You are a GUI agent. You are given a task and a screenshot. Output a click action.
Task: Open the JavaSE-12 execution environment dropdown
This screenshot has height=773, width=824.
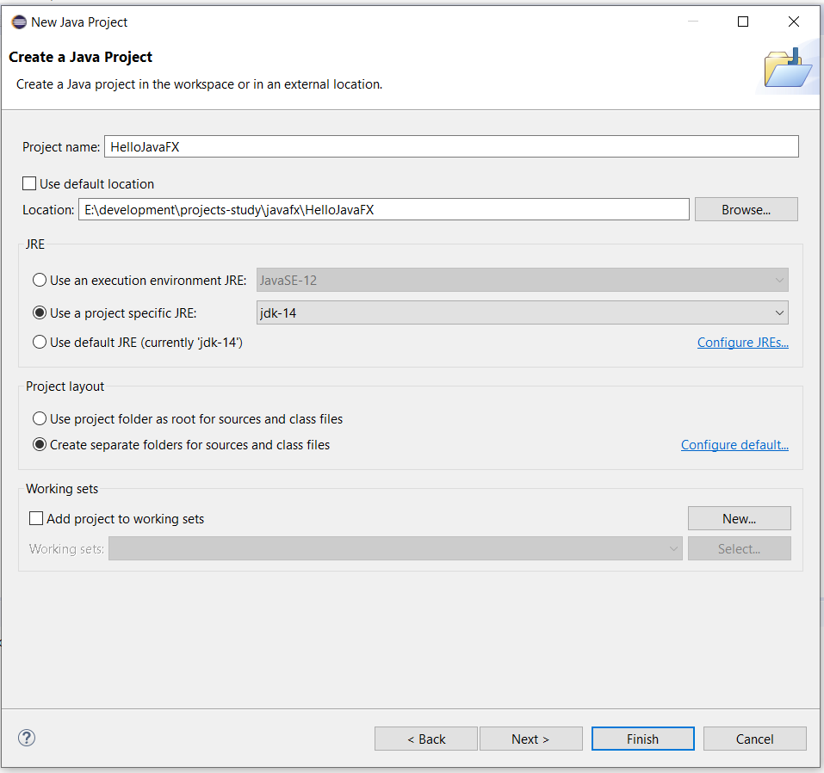(523, 280)
